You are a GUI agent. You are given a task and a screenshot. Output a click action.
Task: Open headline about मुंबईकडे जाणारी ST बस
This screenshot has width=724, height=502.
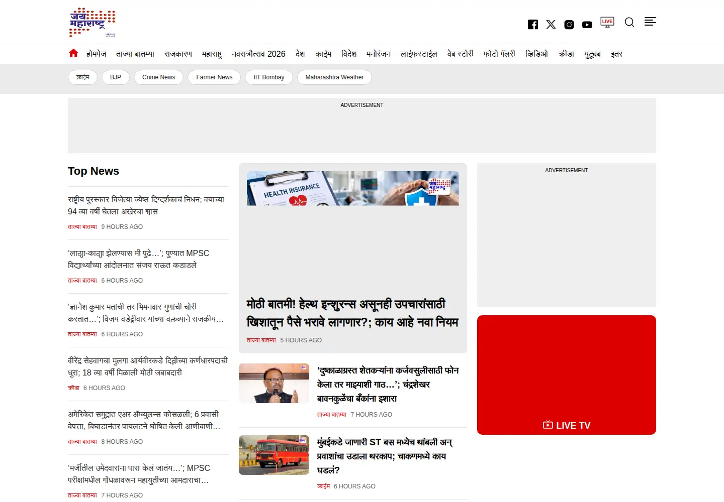(x=385, y=456)
